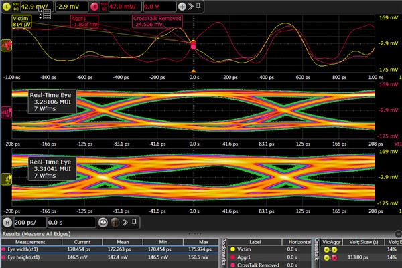402x268 pixels.
Task: Click the 200 ps/ timebase scale field
Action: tap(29, 221)
